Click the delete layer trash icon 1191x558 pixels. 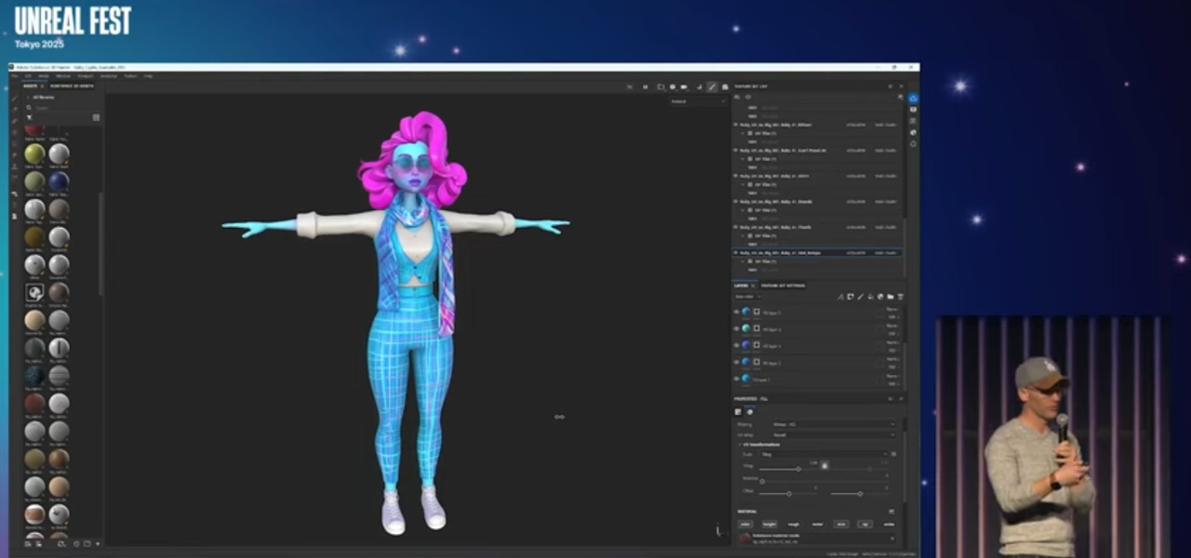point(900,297)
